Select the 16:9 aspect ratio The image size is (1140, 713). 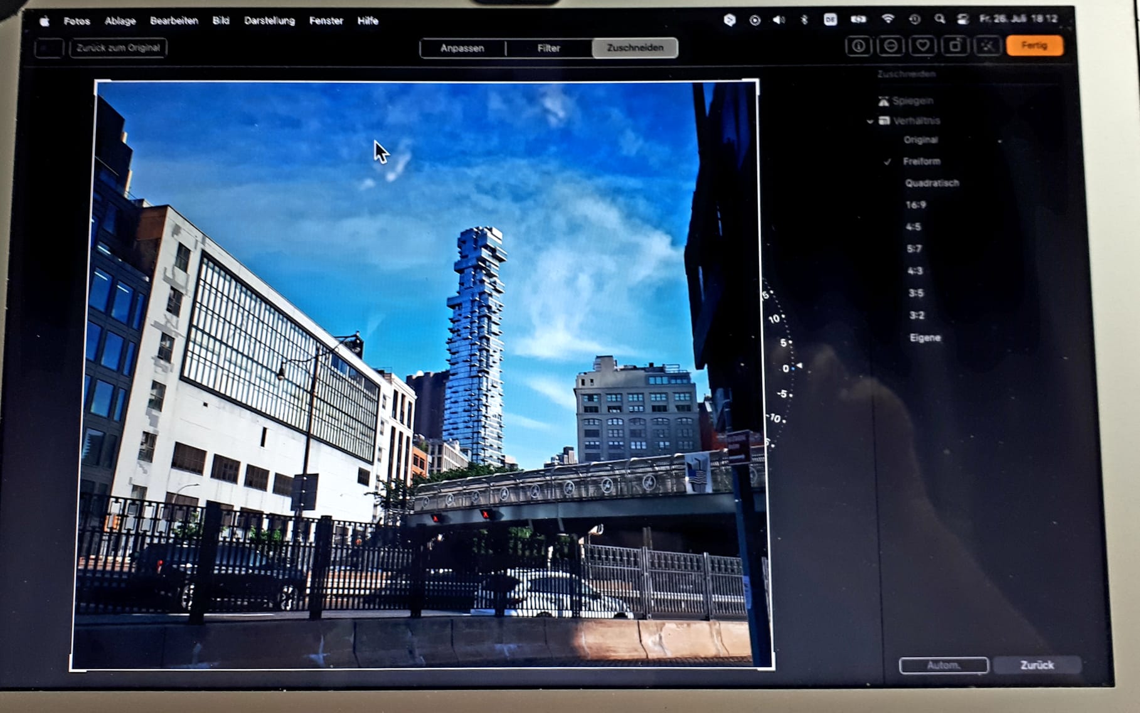pos(915,205)
